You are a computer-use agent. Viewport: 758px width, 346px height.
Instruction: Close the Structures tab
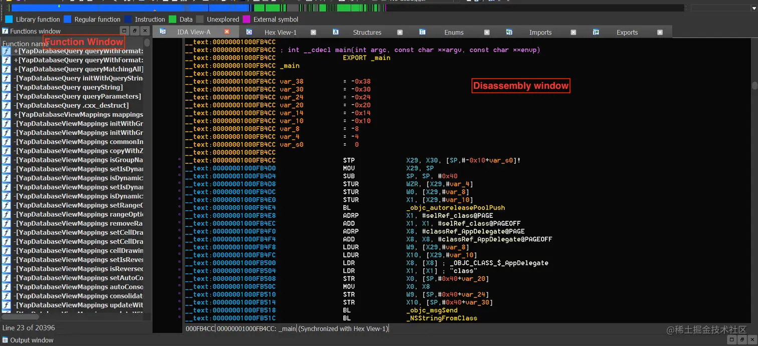click(400, 32)
